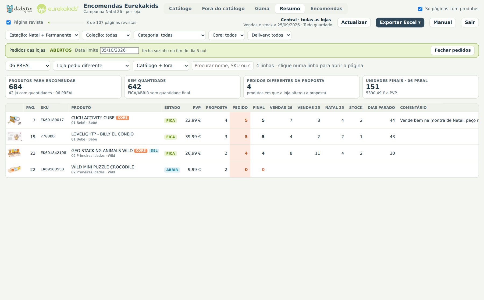Open the CUCU ACTIVITY CUBE product name

coord(93,118)
